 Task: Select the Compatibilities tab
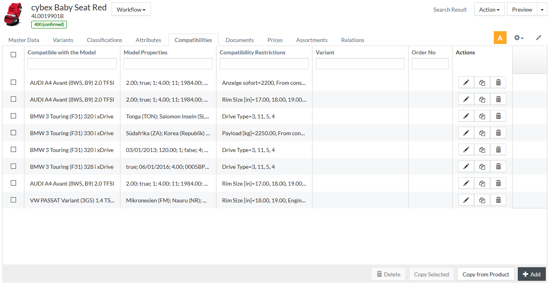point(193,40)
